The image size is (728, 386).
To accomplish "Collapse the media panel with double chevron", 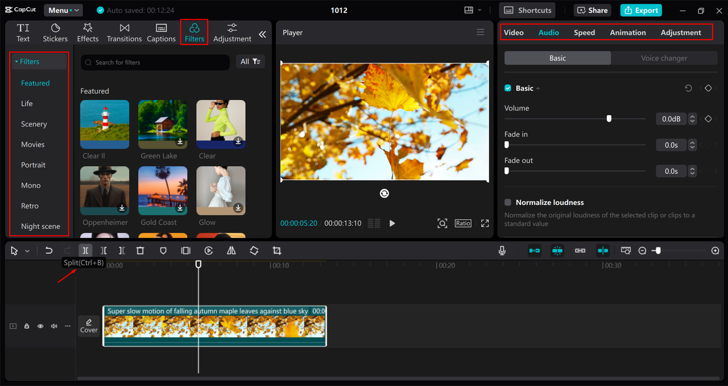I will coord(262,34).
